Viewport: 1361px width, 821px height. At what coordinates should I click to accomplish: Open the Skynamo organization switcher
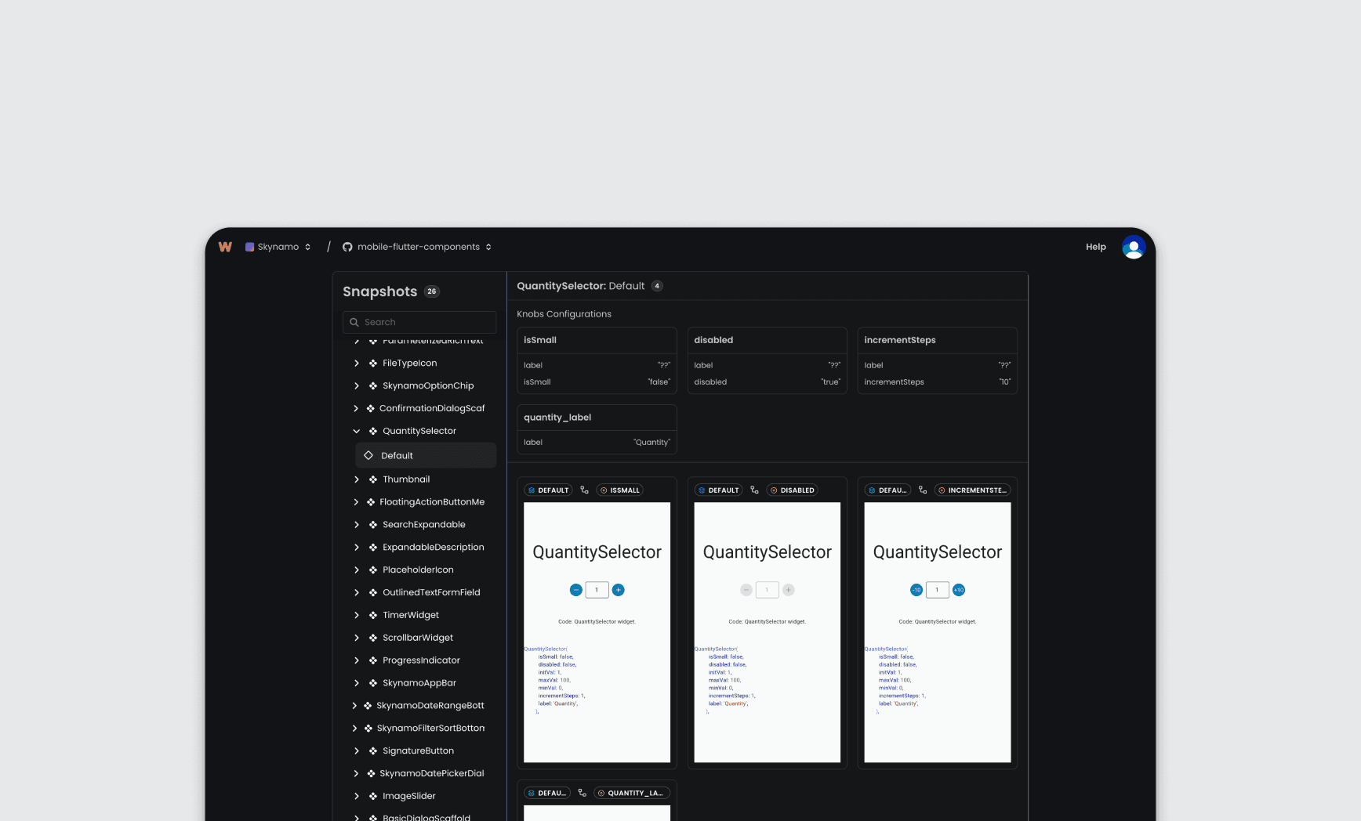[278, 247]
